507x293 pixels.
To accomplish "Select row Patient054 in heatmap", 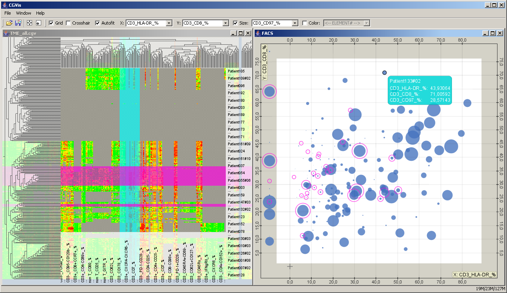I will 236,173.
